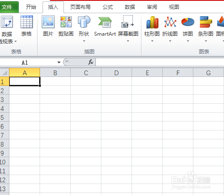Select column B header

tap(55, 73)
